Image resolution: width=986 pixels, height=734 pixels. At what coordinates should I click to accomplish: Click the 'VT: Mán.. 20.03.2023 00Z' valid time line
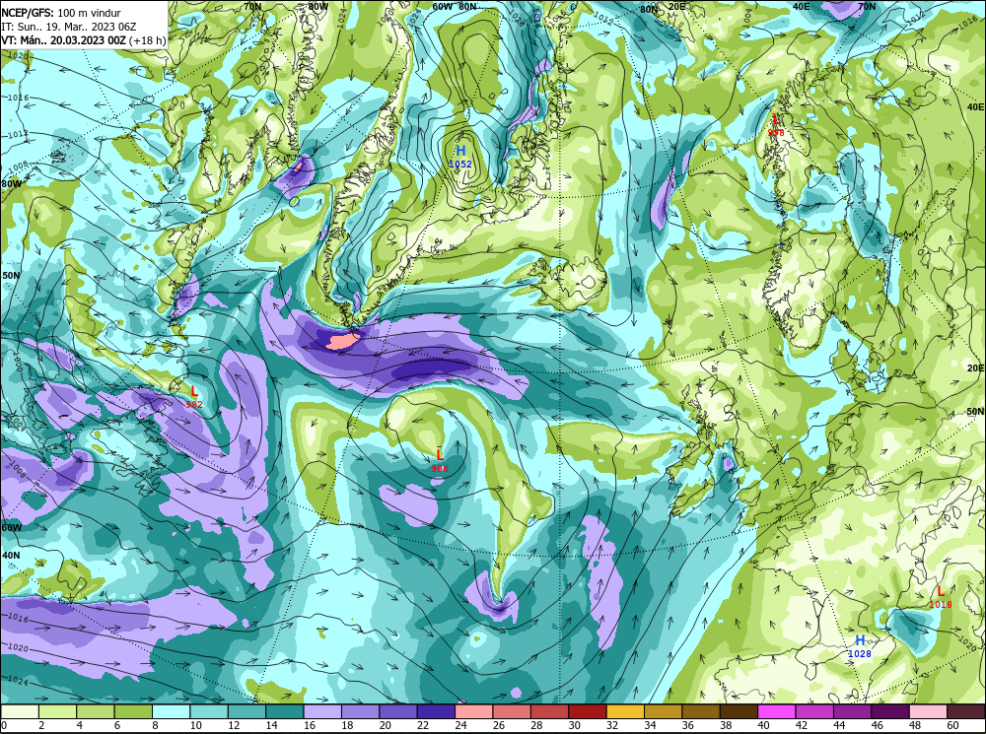pyautogui.click(x=84, y=40)
